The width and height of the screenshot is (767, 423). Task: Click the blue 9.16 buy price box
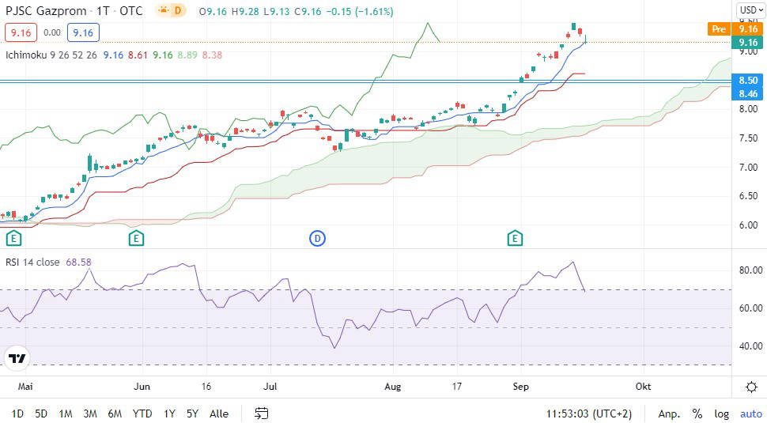(x=83, y=32)
